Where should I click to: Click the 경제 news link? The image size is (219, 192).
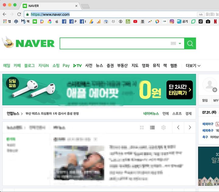click(188, 113)
